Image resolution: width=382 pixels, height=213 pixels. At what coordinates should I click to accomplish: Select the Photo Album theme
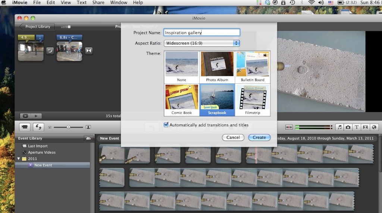click(x=217, y=67)
